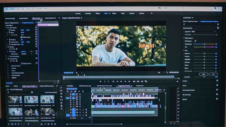Play the sequence in Program Monitor
Image resolution: width=226 pixels, height=127 pixels.
[x=121, y=82]
